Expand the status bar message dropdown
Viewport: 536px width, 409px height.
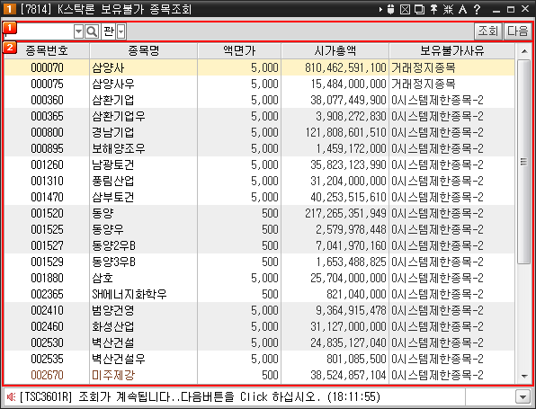(x=523, y=397)
